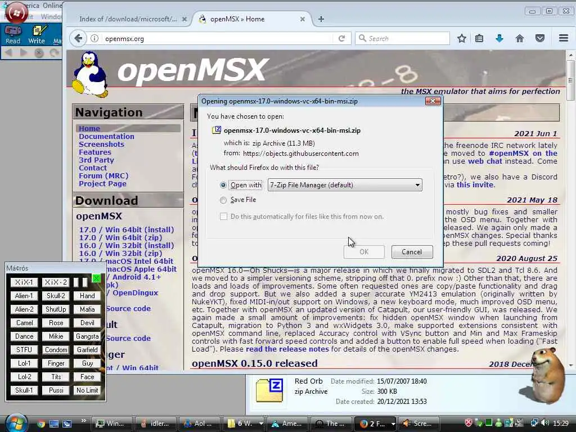The height and width of the screenshot is (432, 576).
Task: Click the this invite Discord link
Action: click(x=475, y=184)
